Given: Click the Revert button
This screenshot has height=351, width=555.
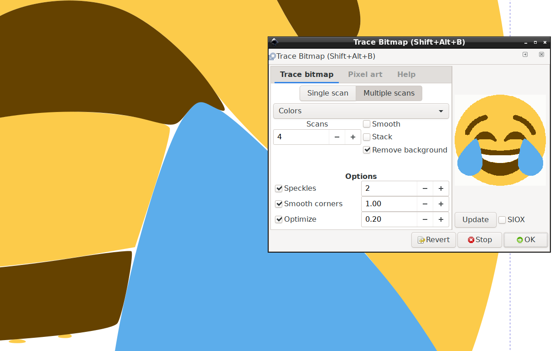Looking at the screenshot, I should pos(434,240).
